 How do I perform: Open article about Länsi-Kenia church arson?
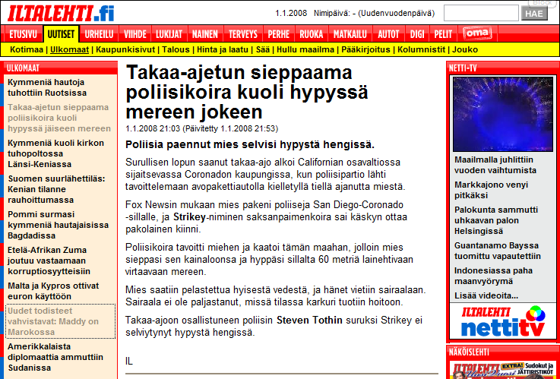click(x=55, y=154)
